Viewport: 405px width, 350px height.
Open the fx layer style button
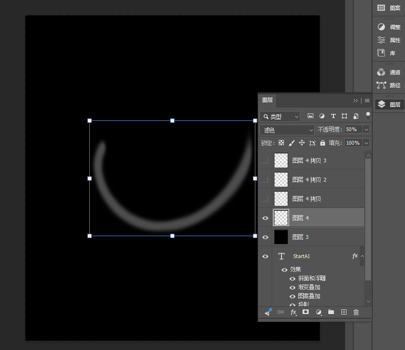[293, 312]
